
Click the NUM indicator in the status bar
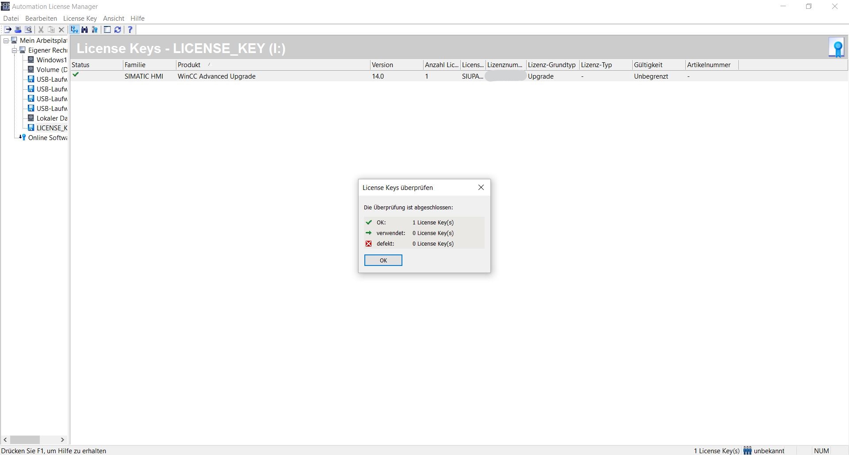click(x=822, y=451)
